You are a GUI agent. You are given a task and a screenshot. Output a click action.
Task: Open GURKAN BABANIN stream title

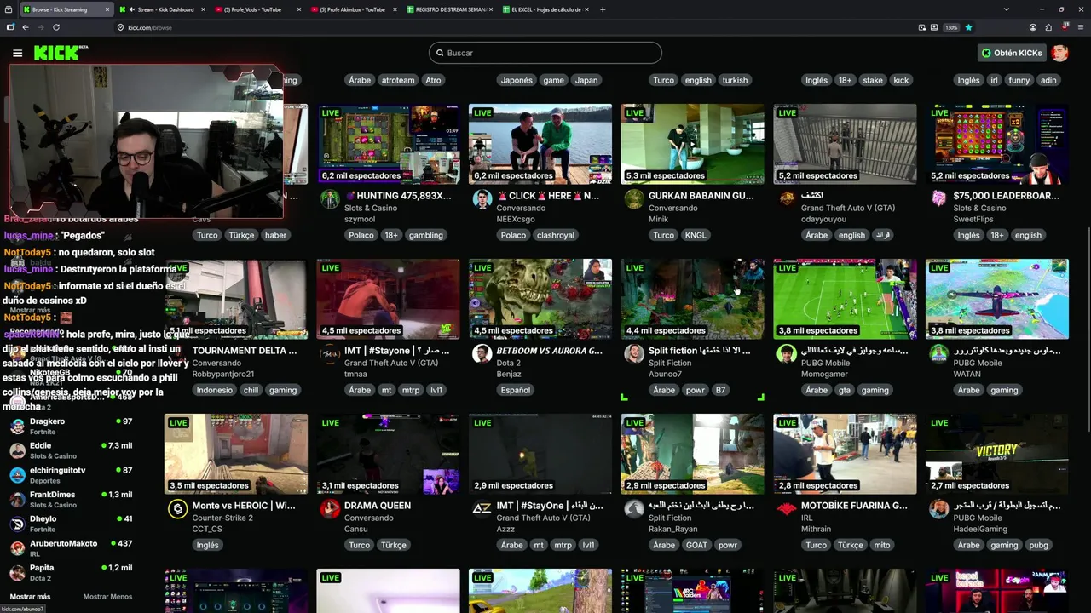(701, 196)
